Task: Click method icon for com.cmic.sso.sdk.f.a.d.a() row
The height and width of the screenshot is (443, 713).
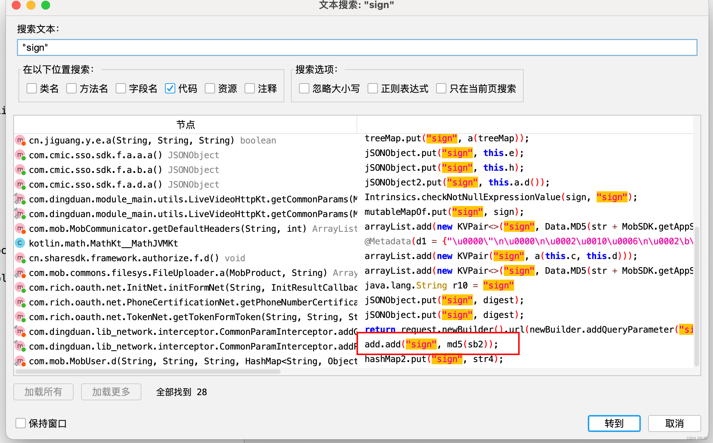Action: [20, 185]
